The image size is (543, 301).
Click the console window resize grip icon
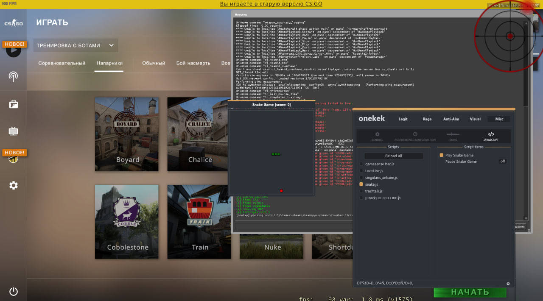pos(529,230)
